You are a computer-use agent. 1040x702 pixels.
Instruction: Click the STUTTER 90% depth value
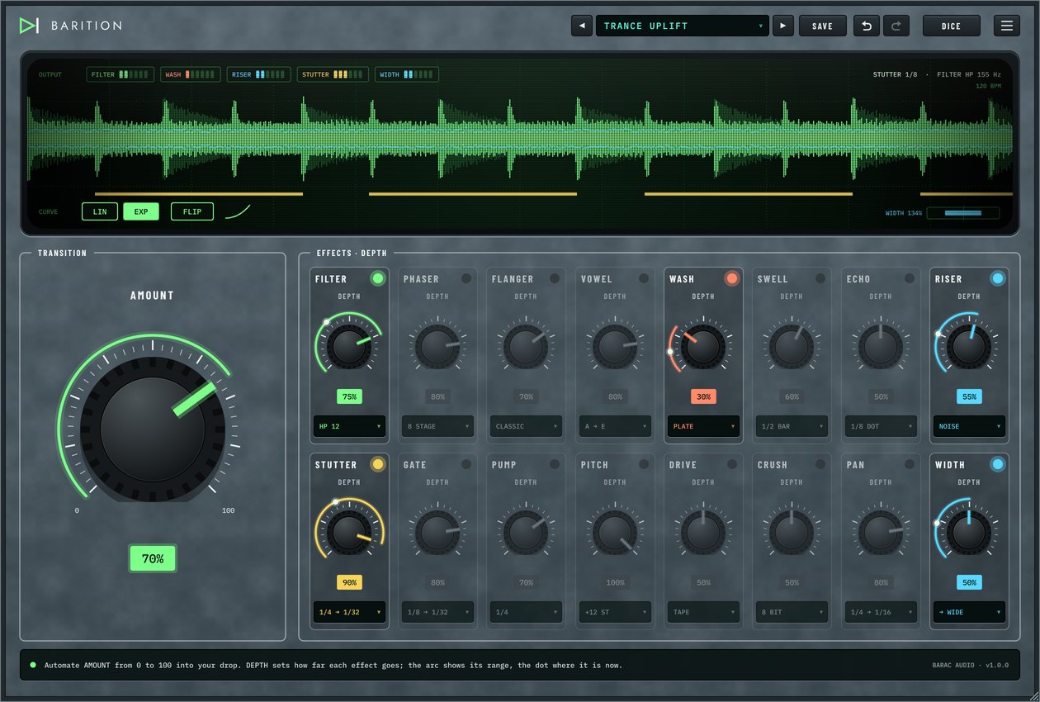(349, 582)
